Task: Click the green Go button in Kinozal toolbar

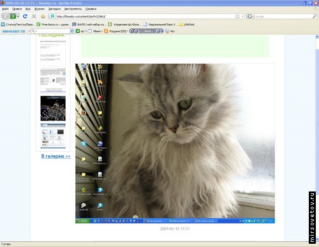Action: click(x=80, y=31)
